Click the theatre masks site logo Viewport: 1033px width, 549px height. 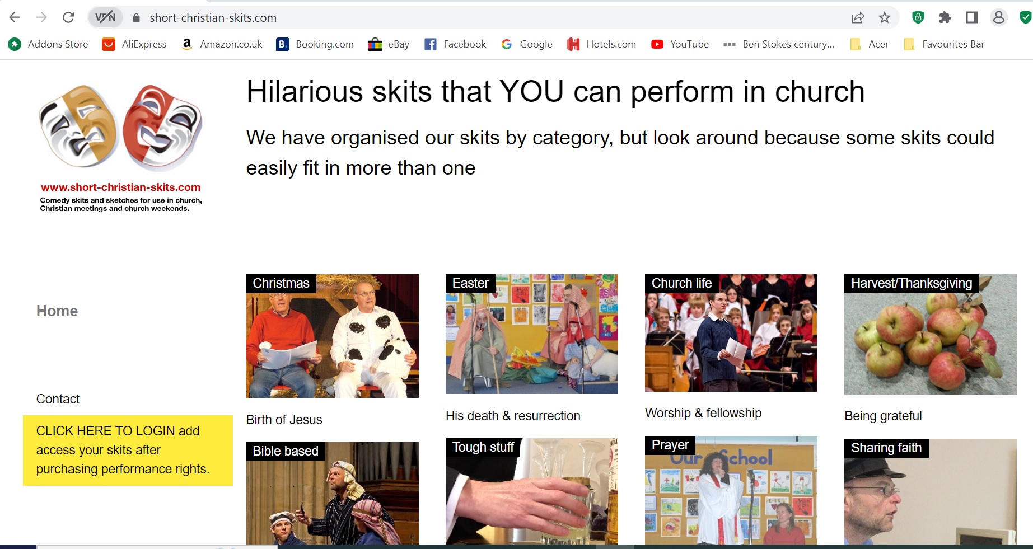tap(121, 128)
